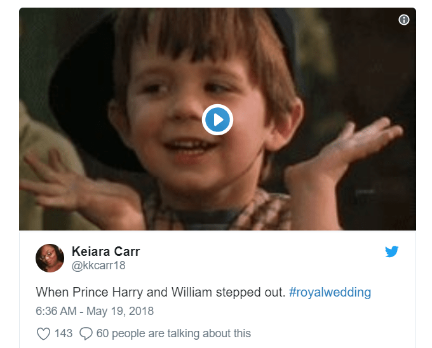
Task: Open the @kkcarr18 handle link
Action: point(98,266)
